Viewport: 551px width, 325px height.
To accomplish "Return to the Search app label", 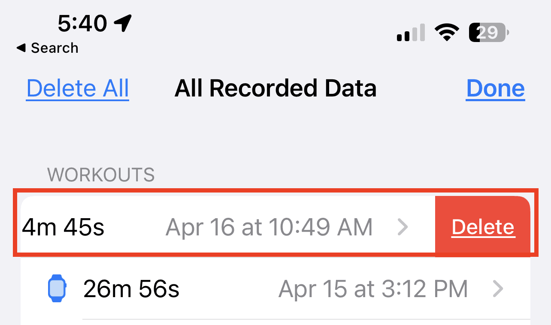I will pyautogui.click(x=54, y=48).
